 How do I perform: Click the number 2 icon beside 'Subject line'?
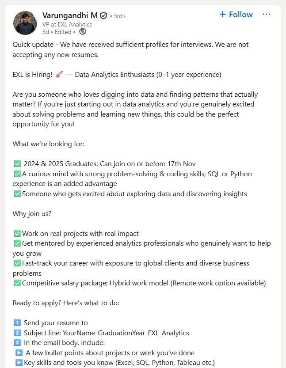(x=17, y=333)
